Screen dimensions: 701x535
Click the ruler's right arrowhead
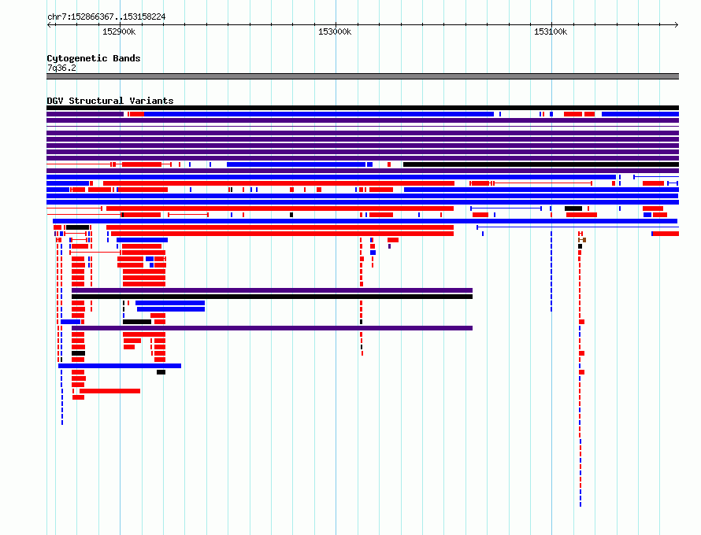click(677, 24)
